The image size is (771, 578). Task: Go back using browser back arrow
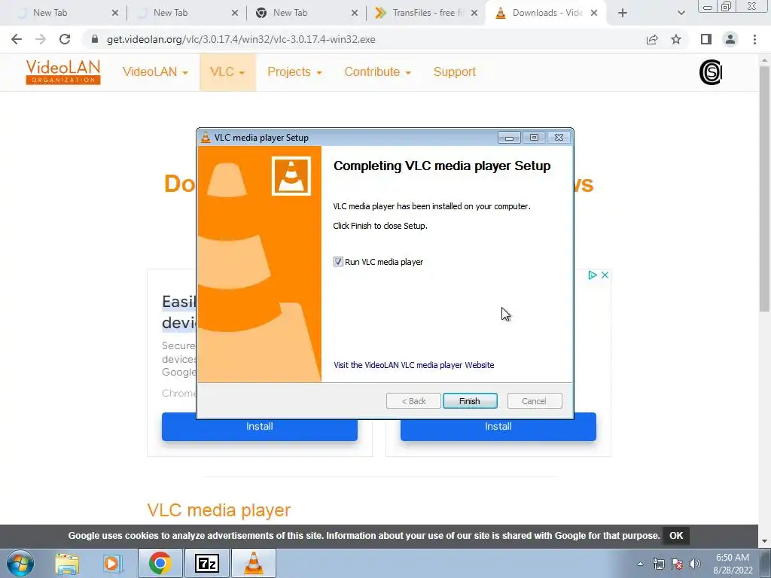tap(17, 39)
